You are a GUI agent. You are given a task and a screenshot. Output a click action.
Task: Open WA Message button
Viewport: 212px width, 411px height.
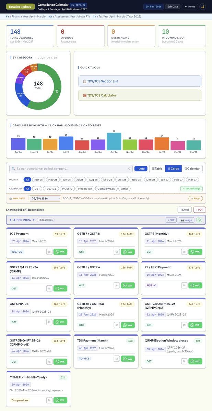191,189
